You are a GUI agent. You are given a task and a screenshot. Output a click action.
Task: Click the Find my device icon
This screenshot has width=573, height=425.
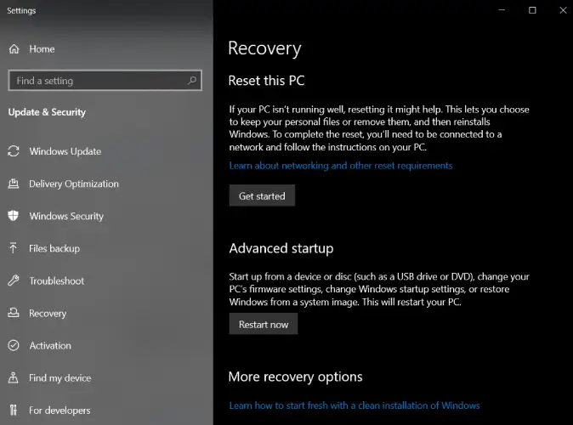tap(14, 377)
